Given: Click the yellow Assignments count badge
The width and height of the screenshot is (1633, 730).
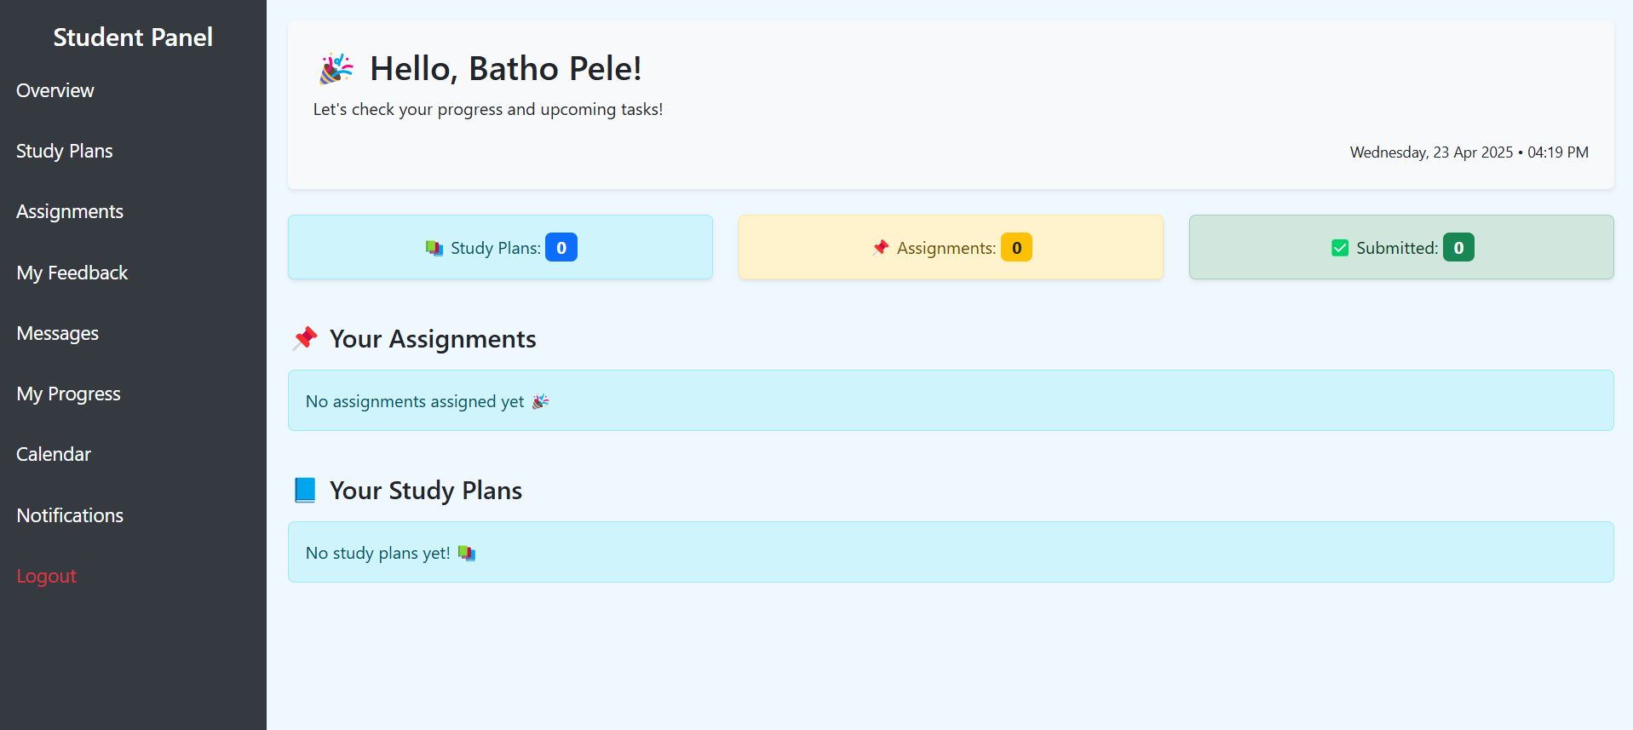Looking at the screenshot, I should click(1016, 248).
